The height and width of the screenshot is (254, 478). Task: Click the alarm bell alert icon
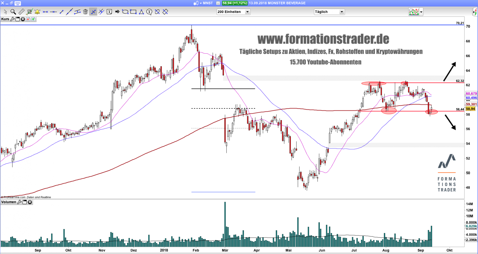[37, 12]
